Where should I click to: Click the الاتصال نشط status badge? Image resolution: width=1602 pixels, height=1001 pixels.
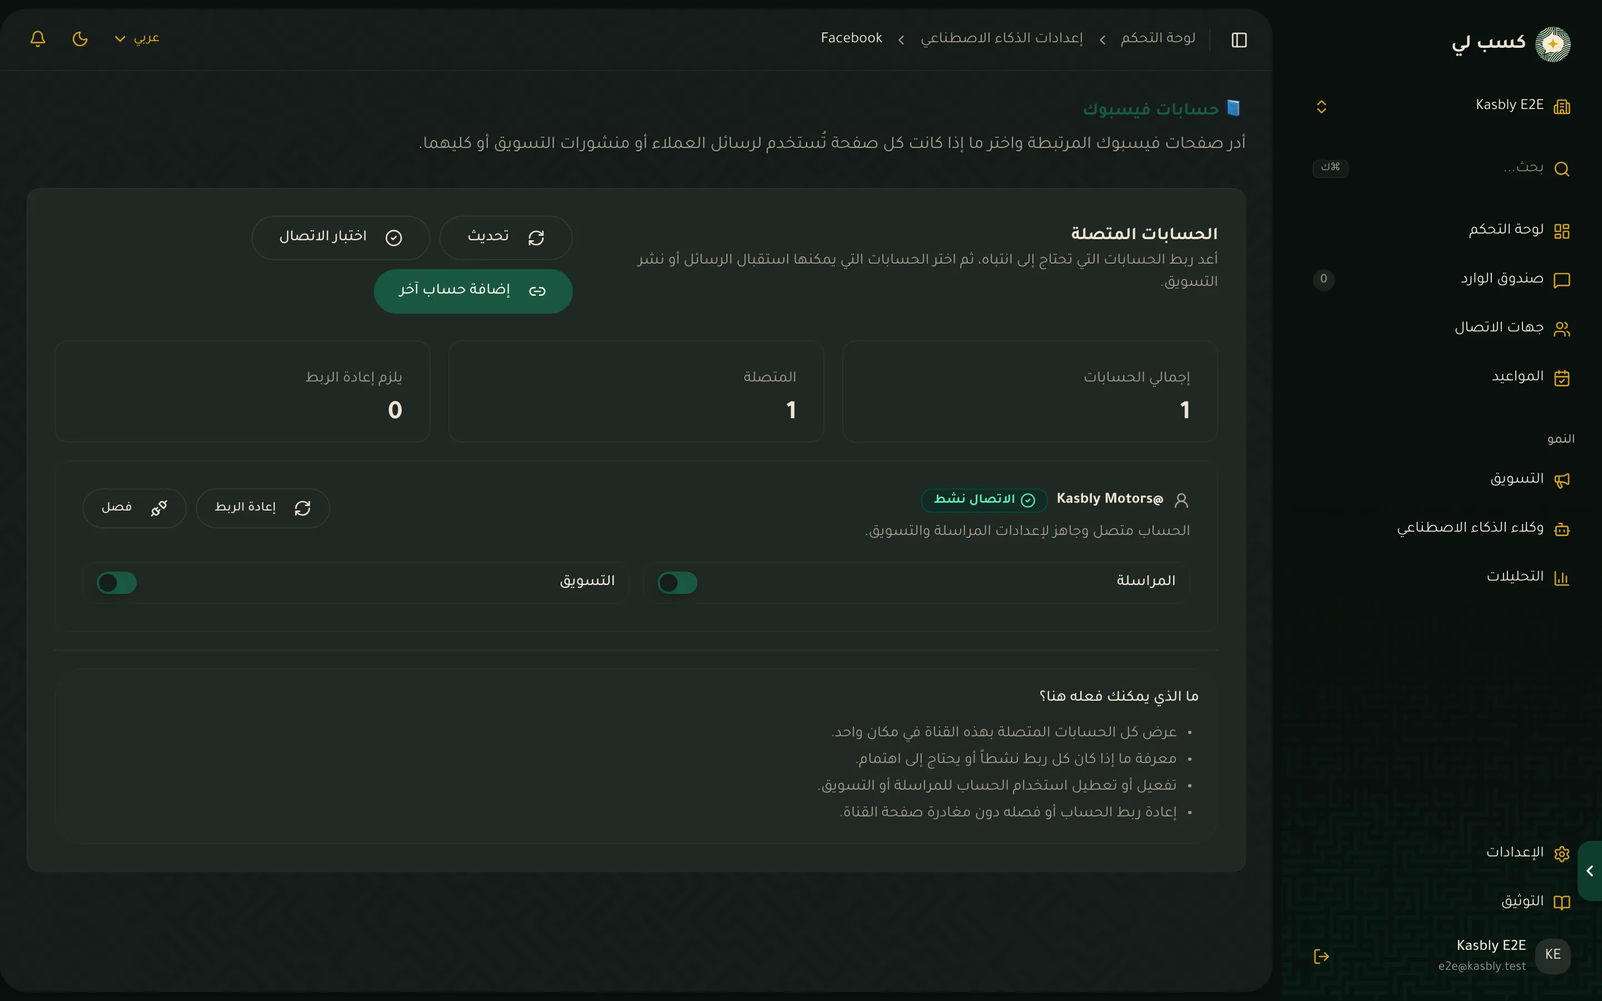[x=985, y=500]
